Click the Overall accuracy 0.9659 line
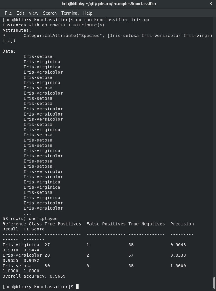216x291 pixels. (34, 276)
